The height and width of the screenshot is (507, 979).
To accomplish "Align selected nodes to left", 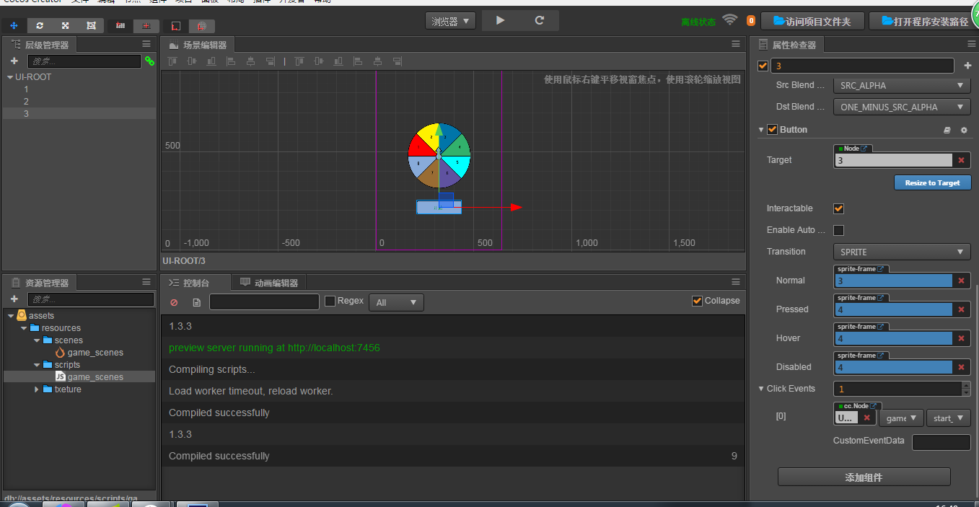I will (x=231, y=61).
